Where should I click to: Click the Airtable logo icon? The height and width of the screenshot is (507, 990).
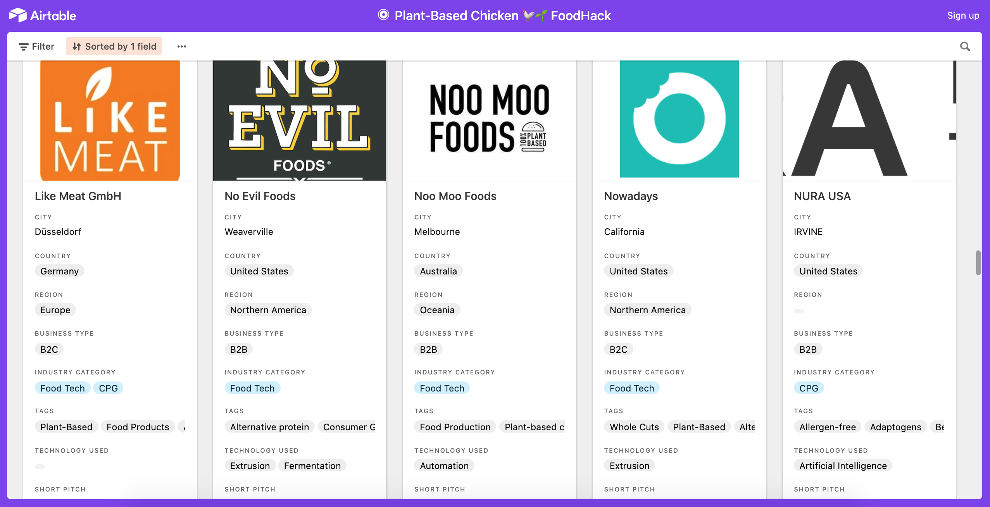point(18,16)
